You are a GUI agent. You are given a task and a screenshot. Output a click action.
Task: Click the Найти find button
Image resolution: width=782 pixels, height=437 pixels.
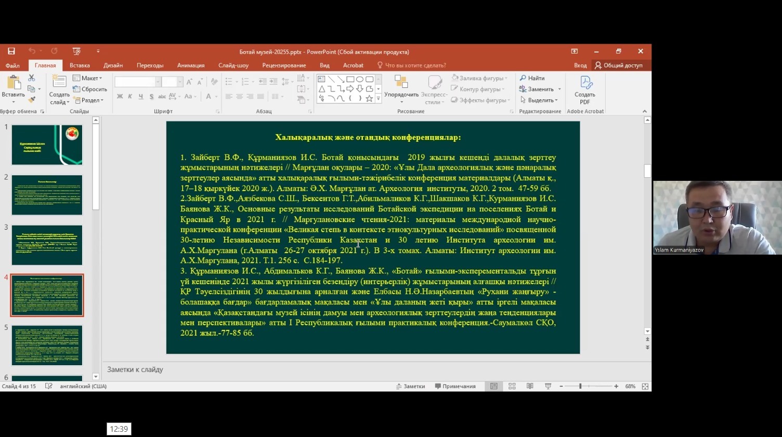[532, 78]
